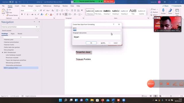The width and height of the screenshot is (184, 103).
Task: Open Comments pane button
Action: pos(176,6)
